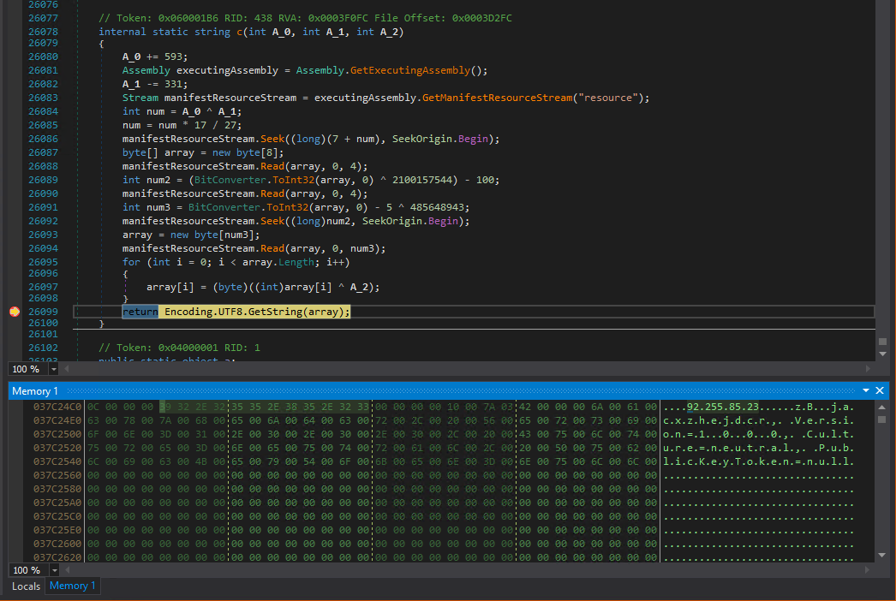Click the ASCII text 92.255.85.23 in the memory view
896x601 pixels.
click(723, 407)
